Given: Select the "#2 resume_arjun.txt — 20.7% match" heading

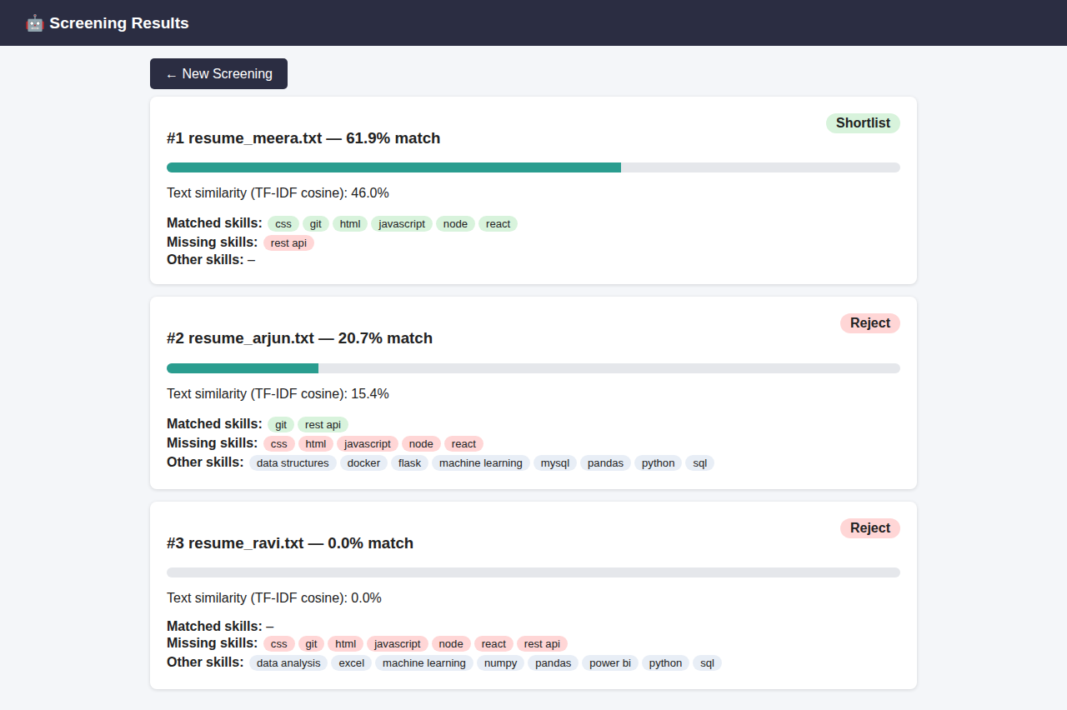Looking at the screenshot, I should [299, 338].
